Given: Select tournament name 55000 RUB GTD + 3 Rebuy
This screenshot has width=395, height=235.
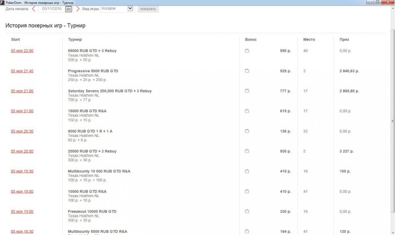Looking at the screenshot, I should 92,51.
